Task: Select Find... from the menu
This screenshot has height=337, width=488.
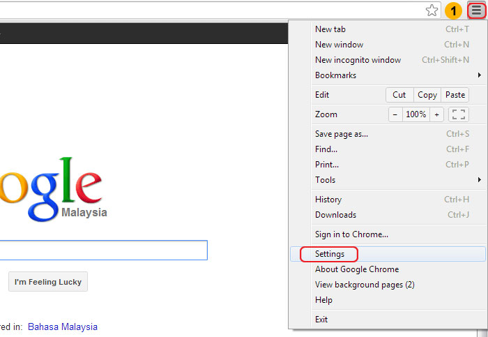Action: (x=388, y=149)
